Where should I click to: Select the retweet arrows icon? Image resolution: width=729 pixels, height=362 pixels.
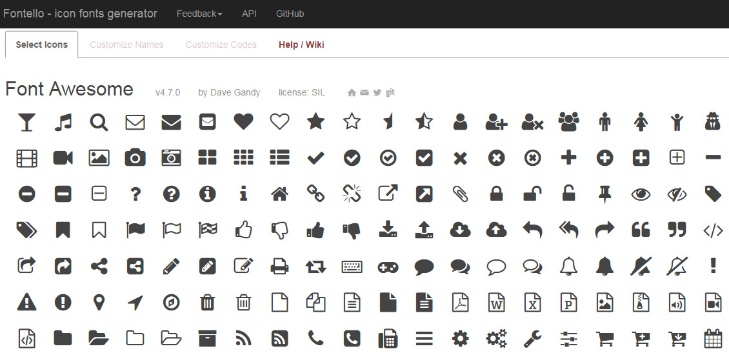pos(315,266)
